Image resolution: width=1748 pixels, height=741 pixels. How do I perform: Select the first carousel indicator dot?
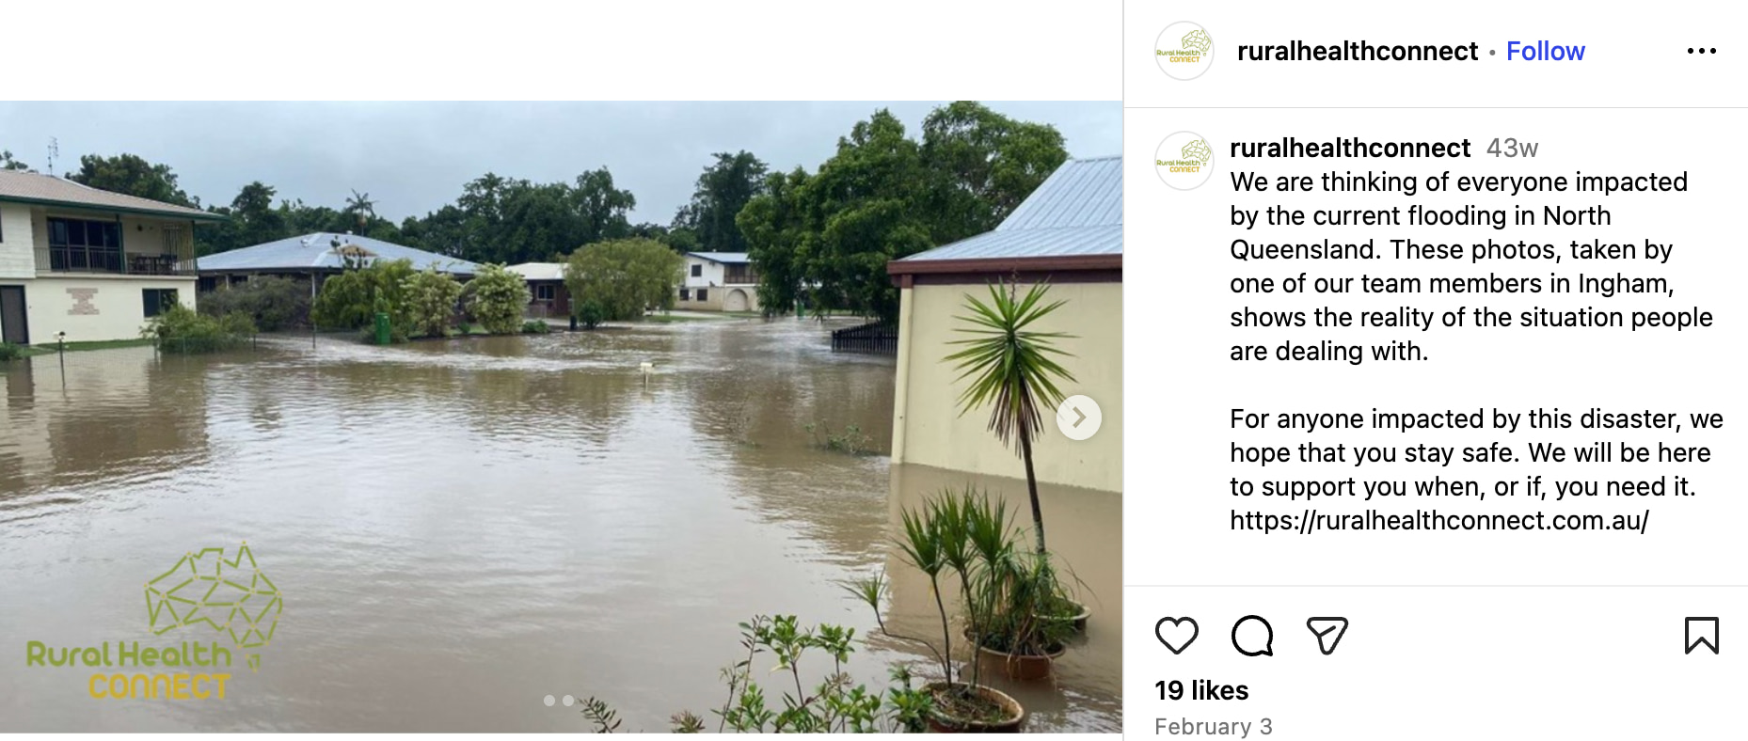[x=550, y=701]
